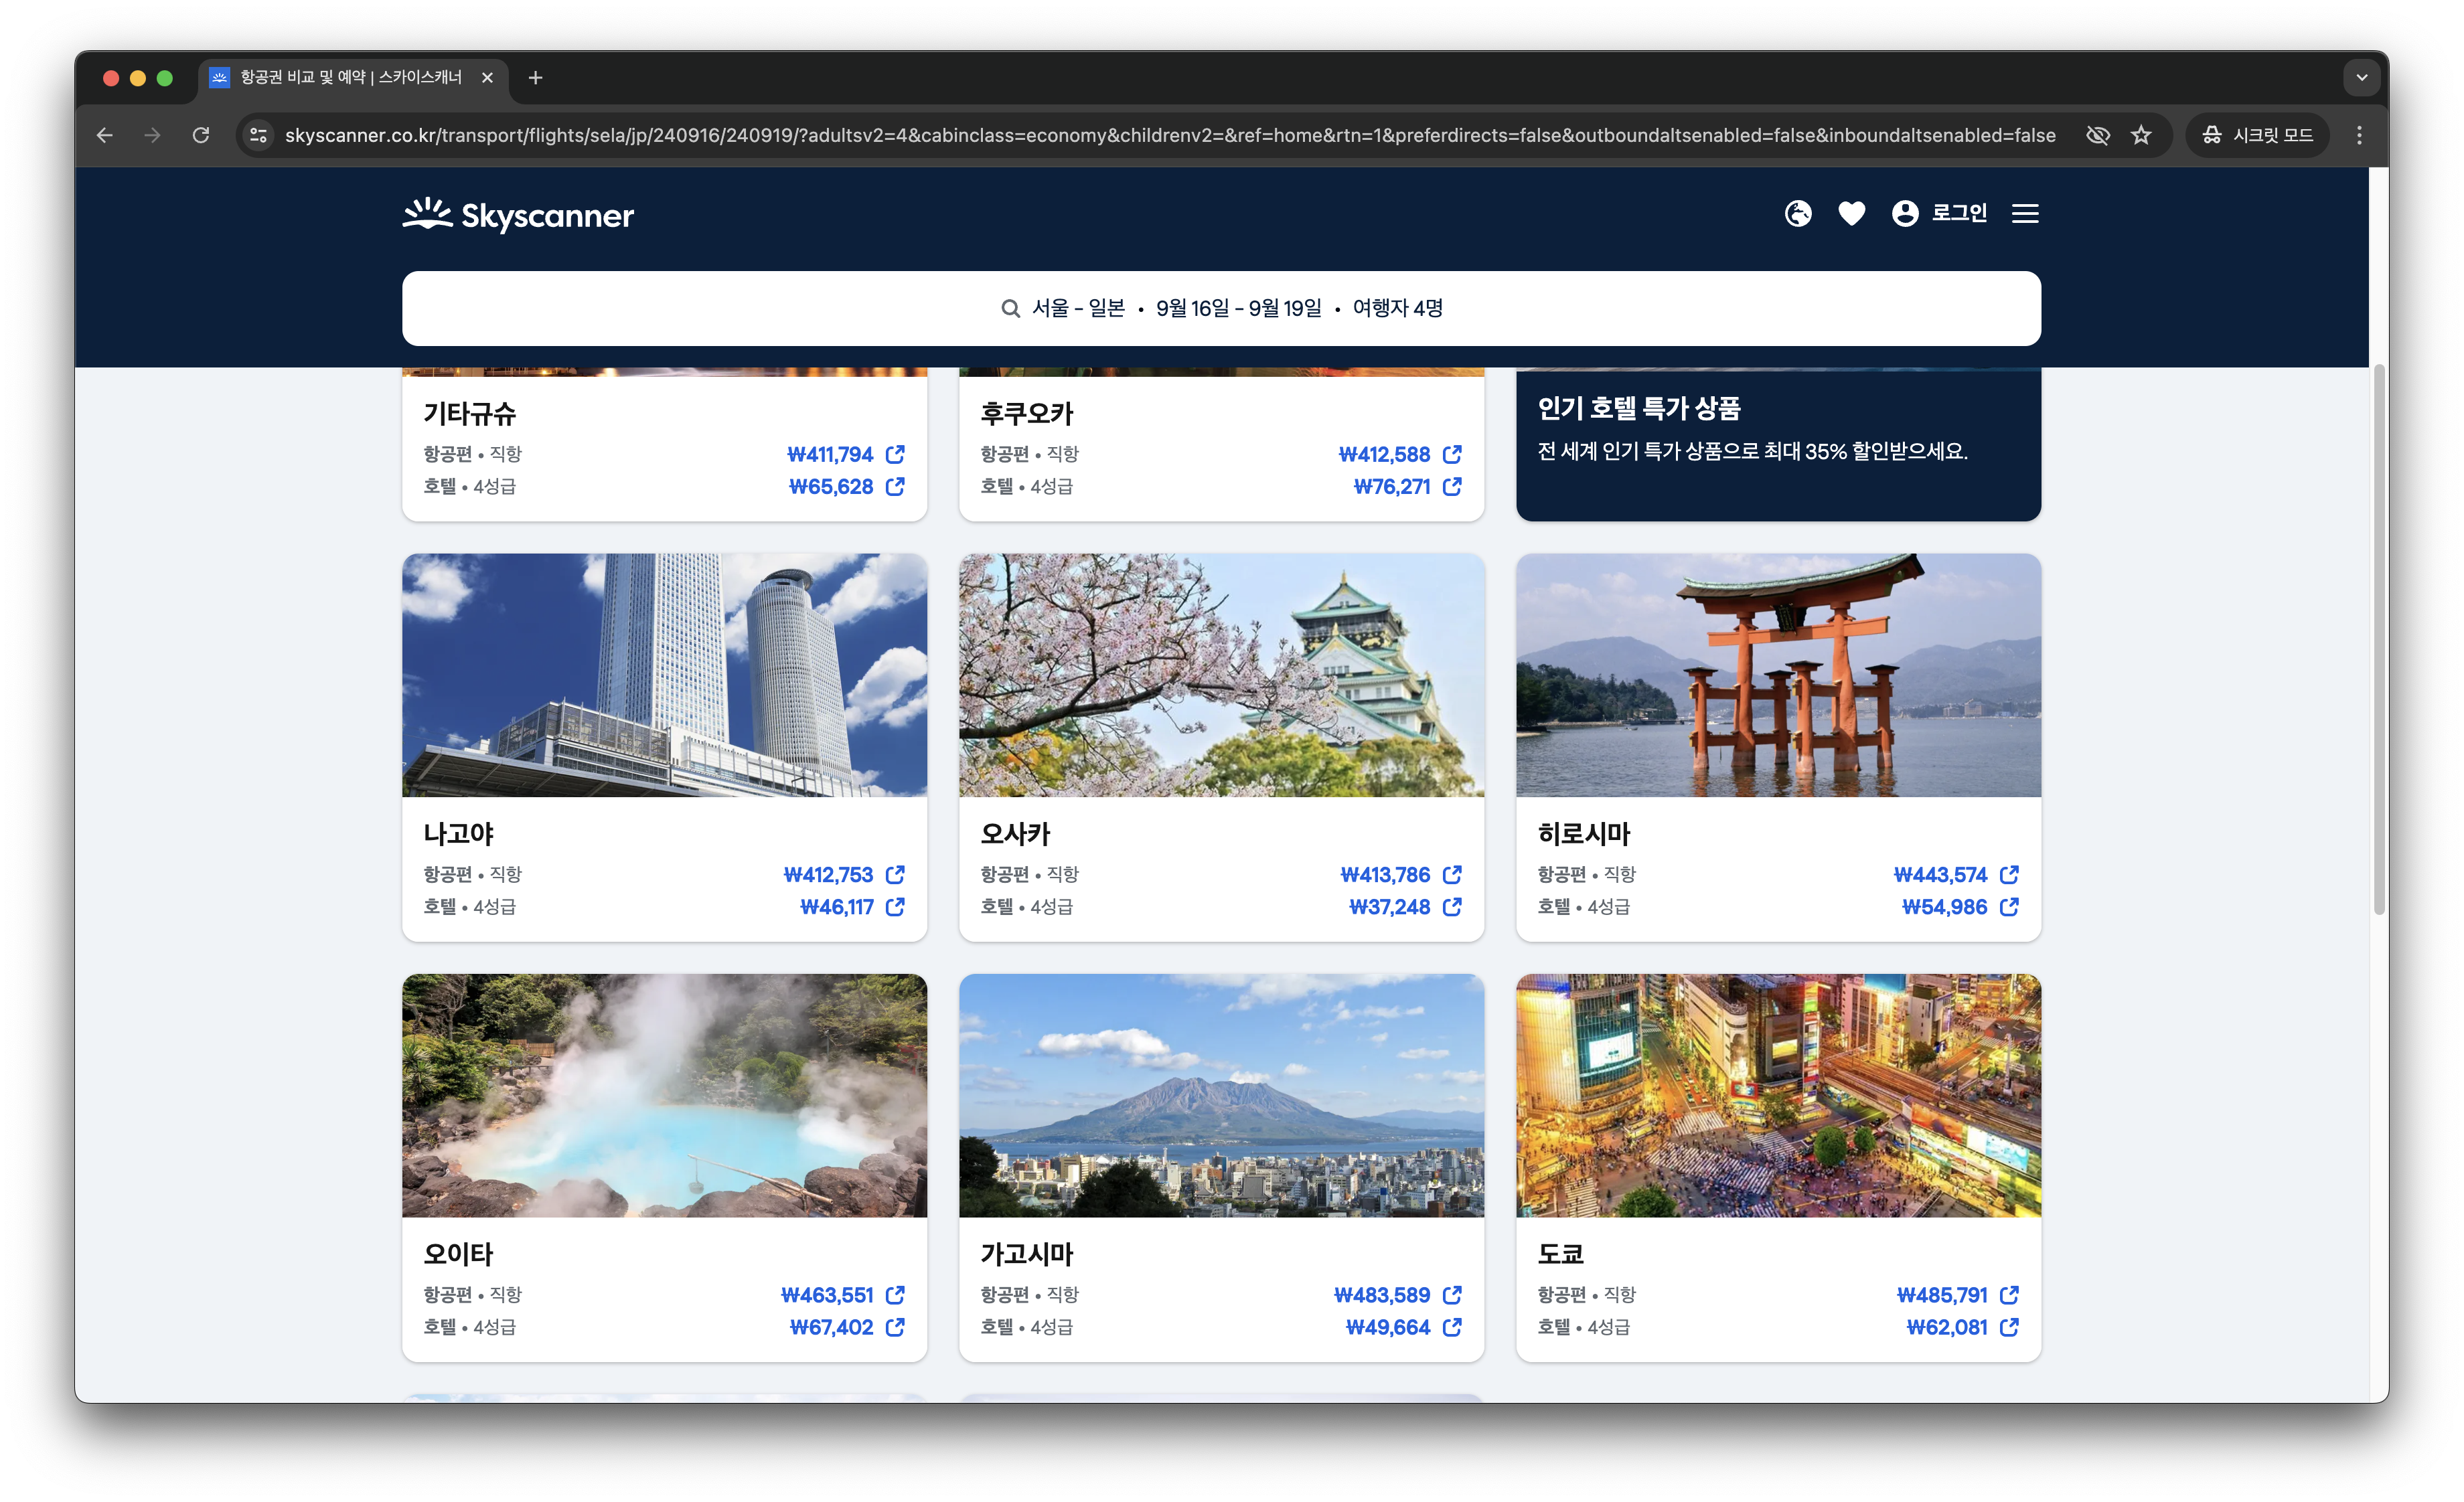Click the 오이타 hot spring photo
Viewport: 2464px width, 1502px height.
[664, 1095]
